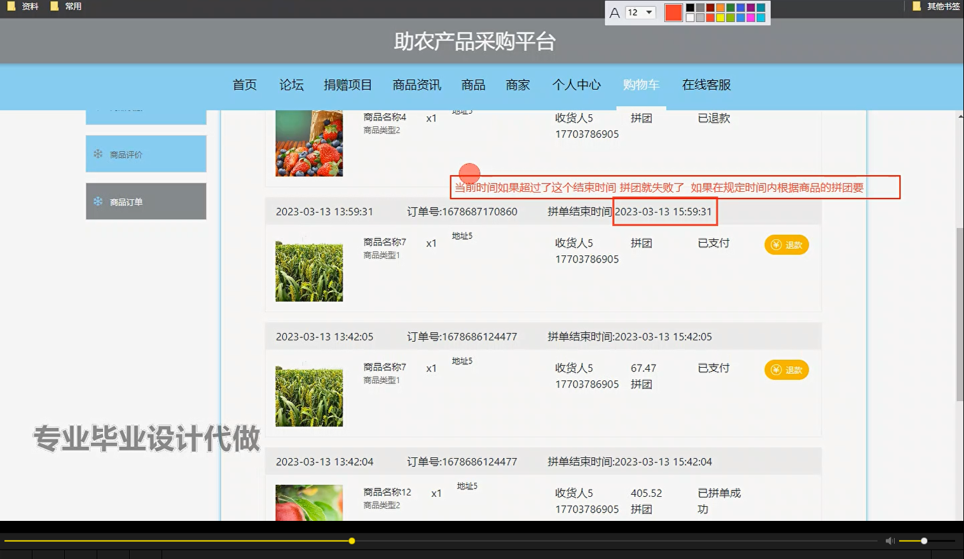Click the snowflake icon beside 商品评价
The height and width of the screenshot is (559, 964).
point(97,153)
